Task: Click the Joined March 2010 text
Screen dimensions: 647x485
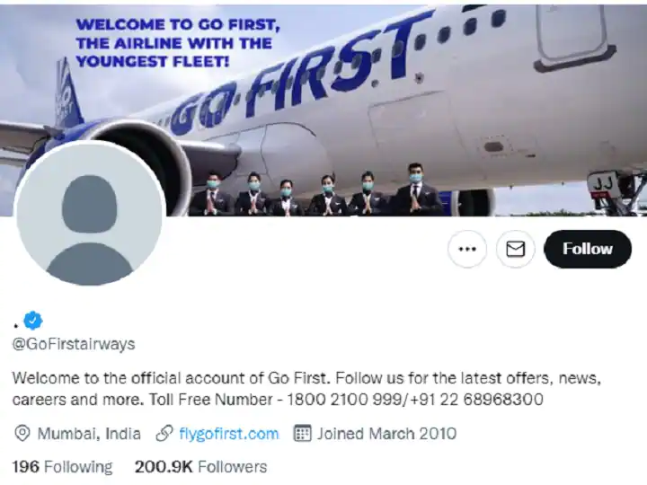Action: coord(386,434)
